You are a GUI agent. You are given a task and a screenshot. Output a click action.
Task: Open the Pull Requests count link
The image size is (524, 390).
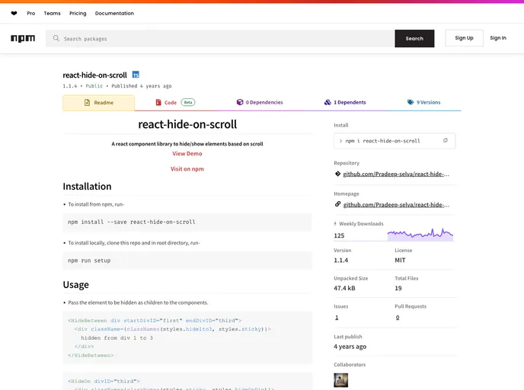click(x=398, y=318)
